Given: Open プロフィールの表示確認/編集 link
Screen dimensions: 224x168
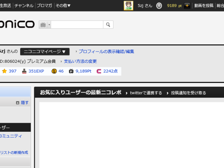Looking at the screenshot, I should (106, 52).
